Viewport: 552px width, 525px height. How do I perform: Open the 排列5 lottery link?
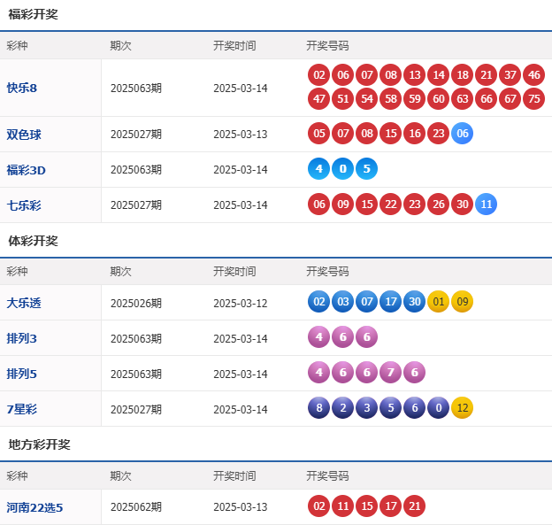(x=22, y=374)
